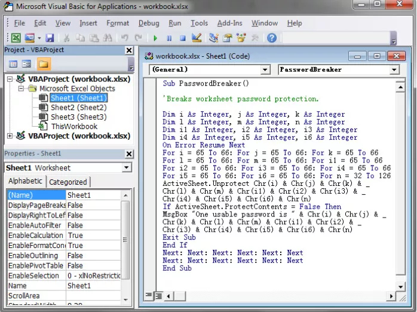Run the macro with the green play icon

[x=155, y=38]
